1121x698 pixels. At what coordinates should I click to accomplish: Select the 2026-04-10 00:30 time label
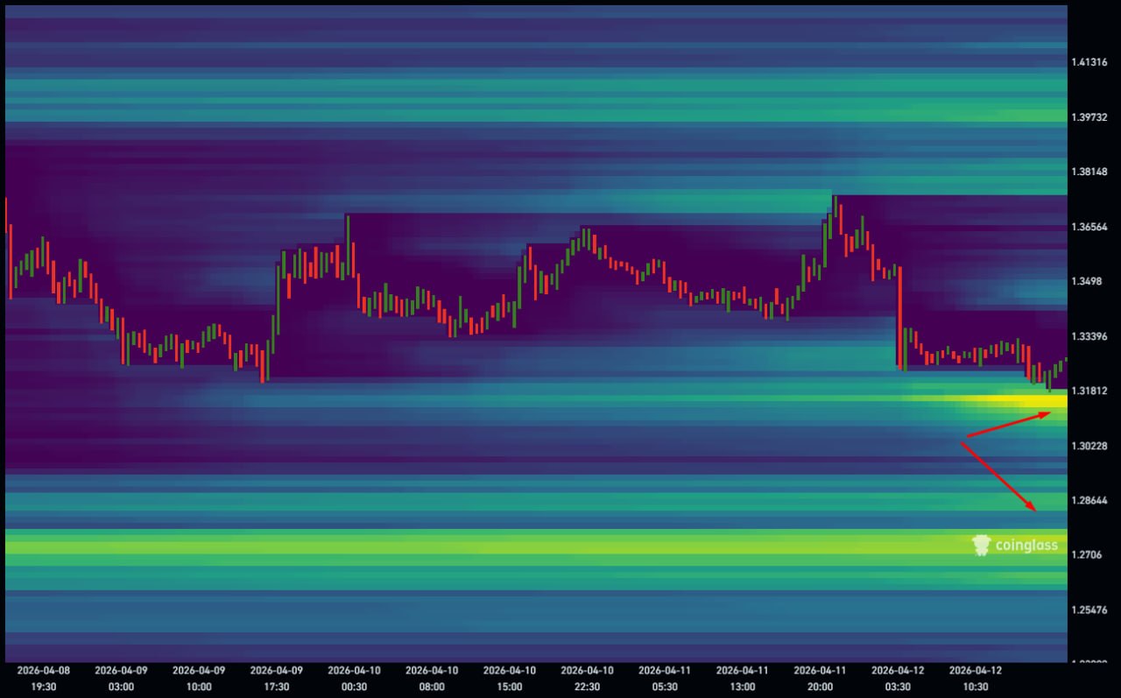tap(355, 679)
